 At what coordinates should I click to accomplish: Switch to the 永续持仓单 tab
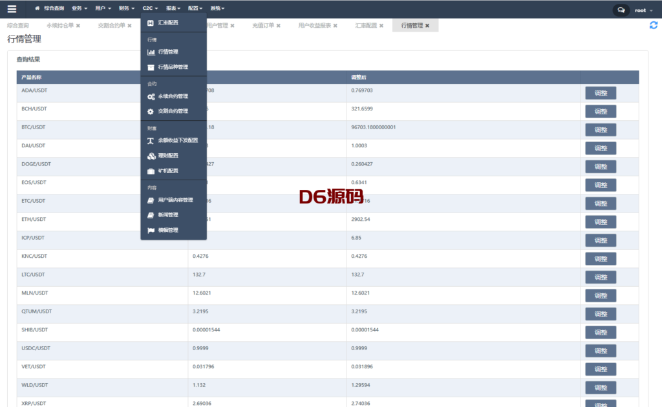click(60, 26)
